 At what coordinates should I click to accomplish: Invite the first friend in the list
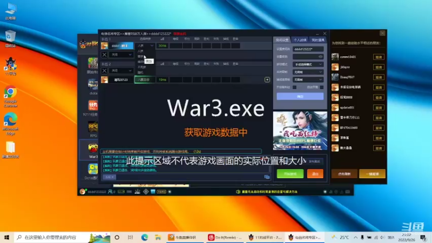coord(379,57)
